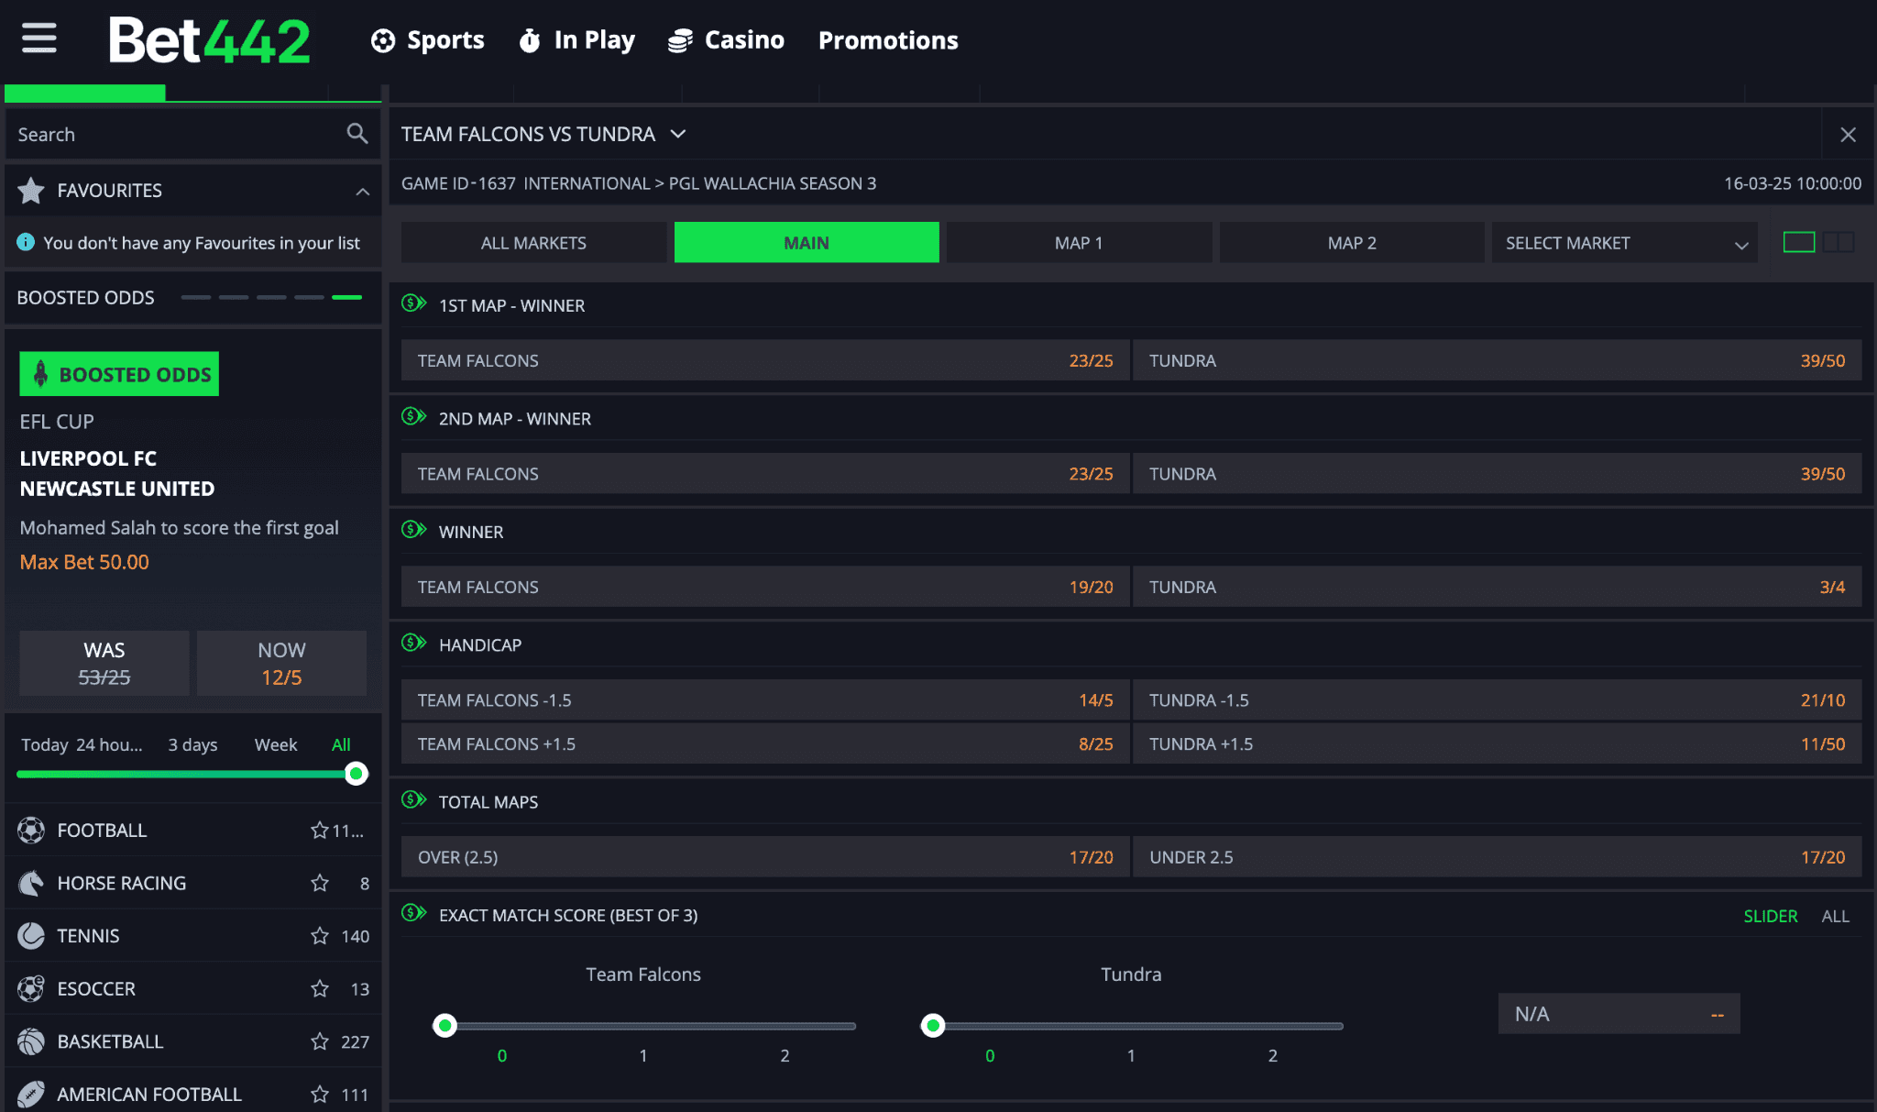This screenshot has height=1112, width=1877.
Task: Open the Sports menu
Action: (x=427, y=40)
